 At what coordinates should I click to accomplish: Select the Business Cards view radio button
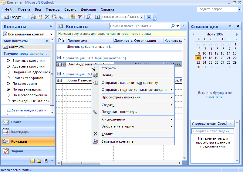coord(8,61)
